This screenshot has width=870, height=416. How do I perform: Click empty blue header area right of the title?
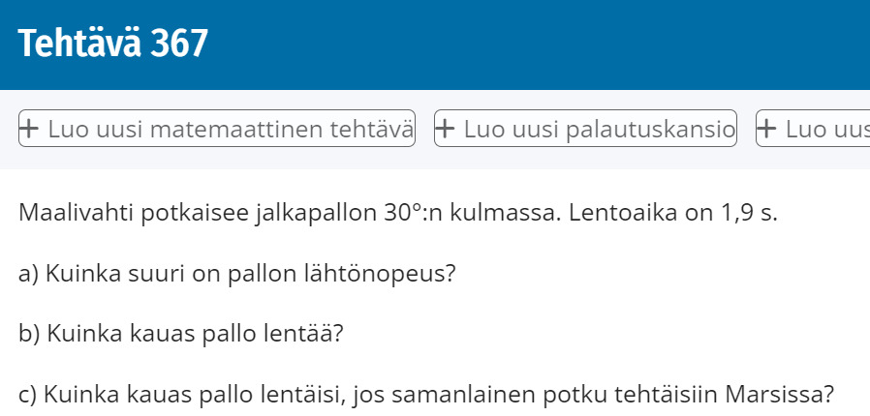[x=539, y=45]
